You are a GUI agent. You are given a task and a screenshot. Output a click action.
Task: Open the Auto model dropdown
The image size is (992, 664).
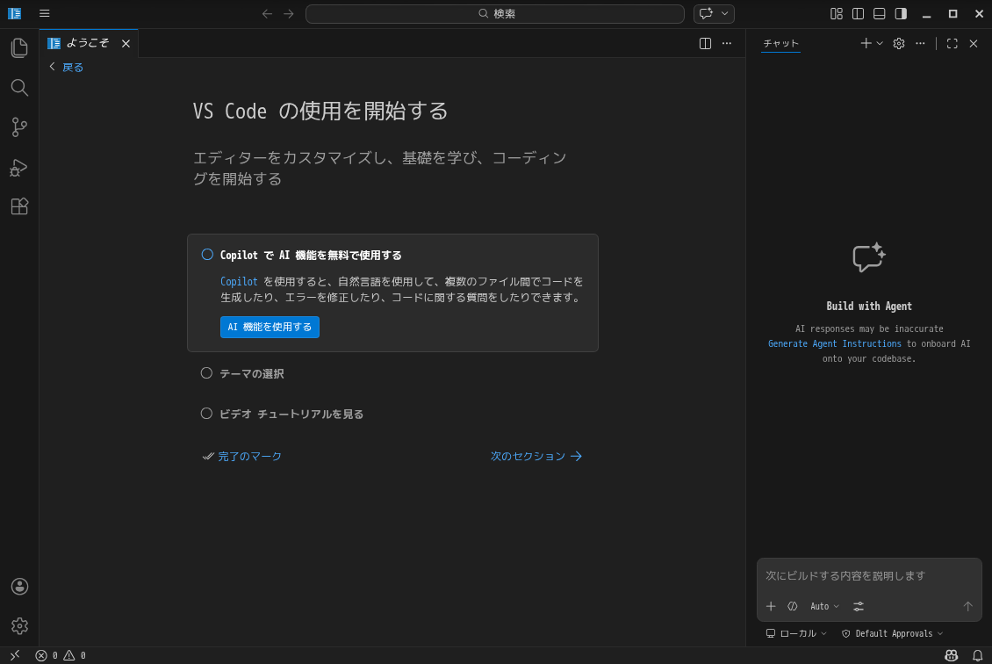(824, 606)
